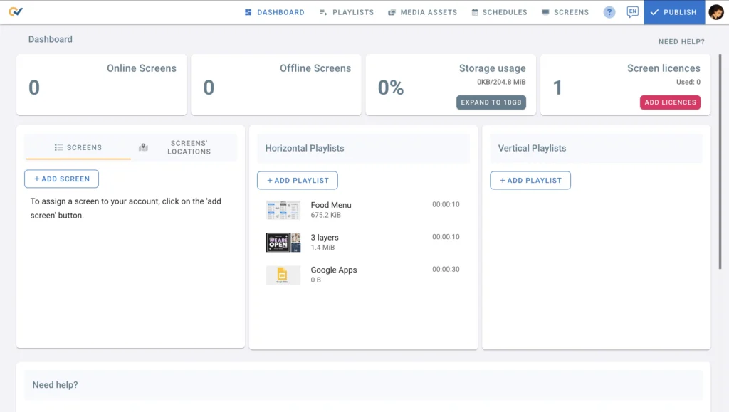The height and width of the screenshot is (412, 729).
Task: Click the app logo in top-left corner
Action: pyautogui.click(x=16, y=11)
